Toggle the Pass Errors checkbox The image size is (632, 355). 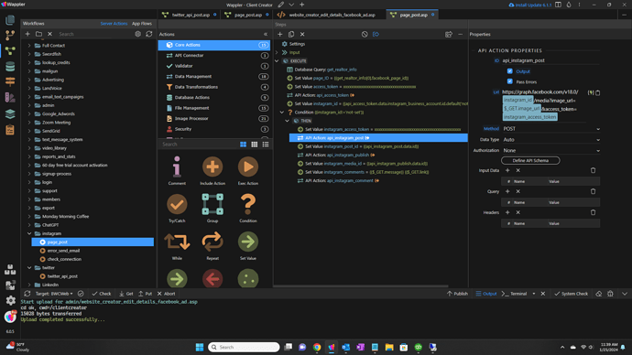pyautogui.click(x=510, y=81)
